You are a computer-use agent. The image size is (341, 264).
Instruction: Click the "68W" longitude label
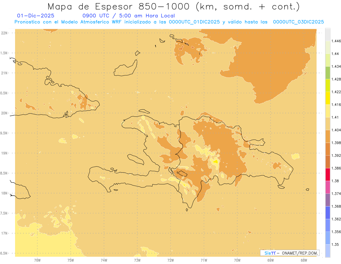pyautogui.click(x=304, y=260)
